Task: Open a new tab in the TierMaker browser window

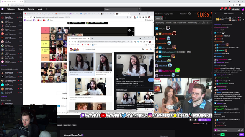Action: [132, 14]
